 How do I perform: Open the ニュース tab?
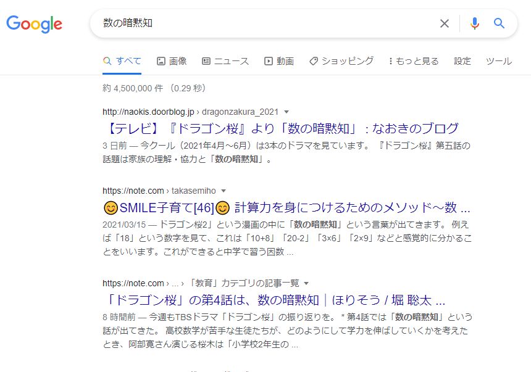[x=225, y=61]
